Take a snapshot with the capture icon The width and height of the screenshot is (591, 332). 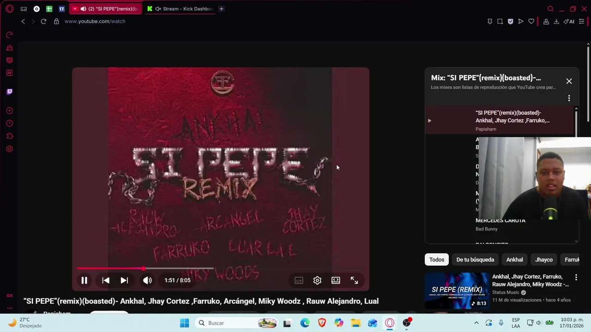(500, 21)
